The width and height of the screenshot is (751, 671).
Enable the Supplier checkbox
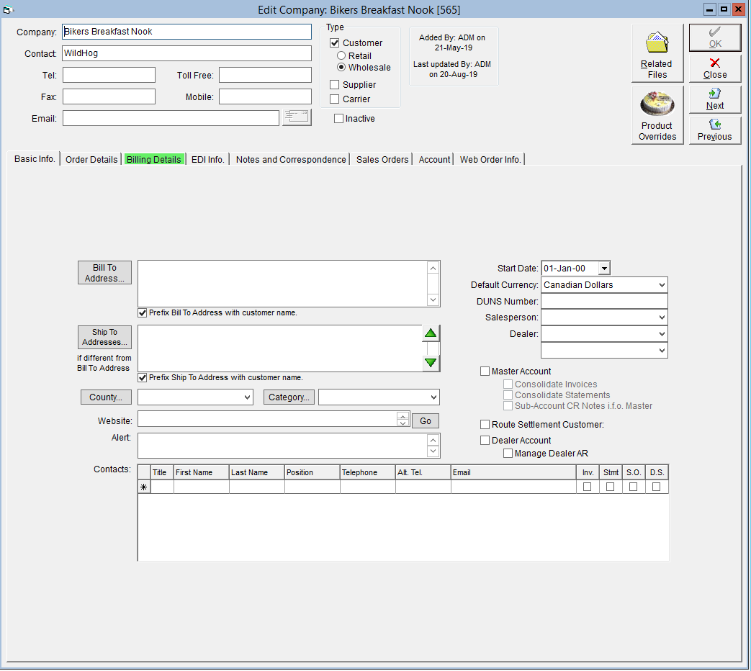tap(335, 84)
